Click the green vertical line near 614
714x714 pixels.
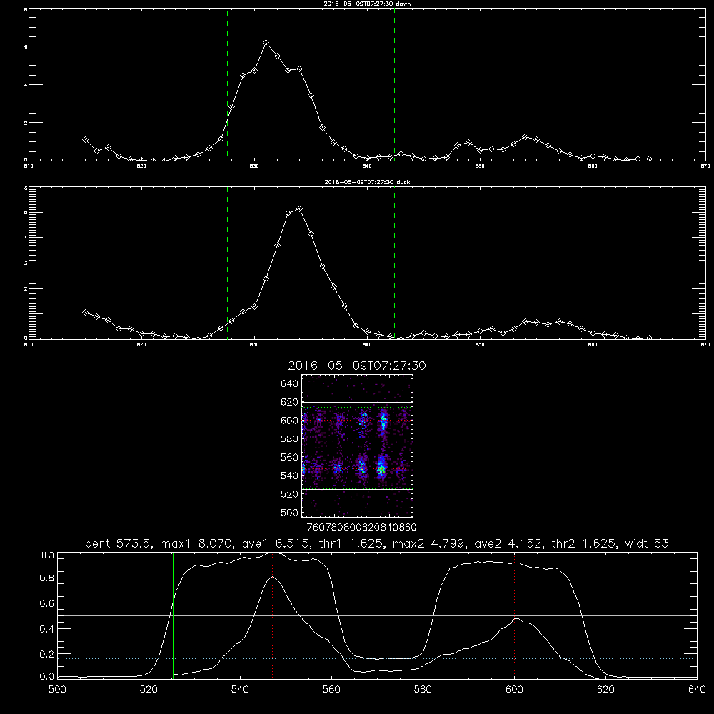[x=578, y=615]
